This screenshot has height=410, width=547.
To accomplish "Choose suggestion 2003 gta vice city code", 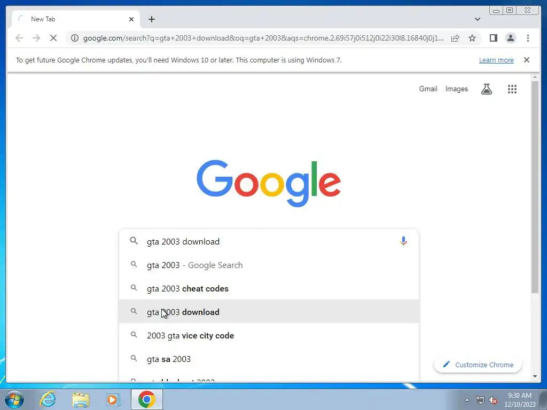I will (x=269, y=335).
